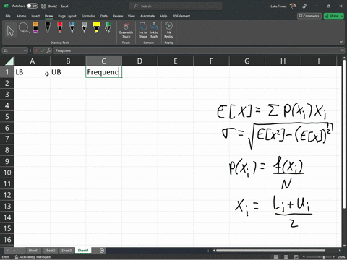The image size is (347, 260).
Task: Open the Page Layout tab
Action: (x=67, y=16)
